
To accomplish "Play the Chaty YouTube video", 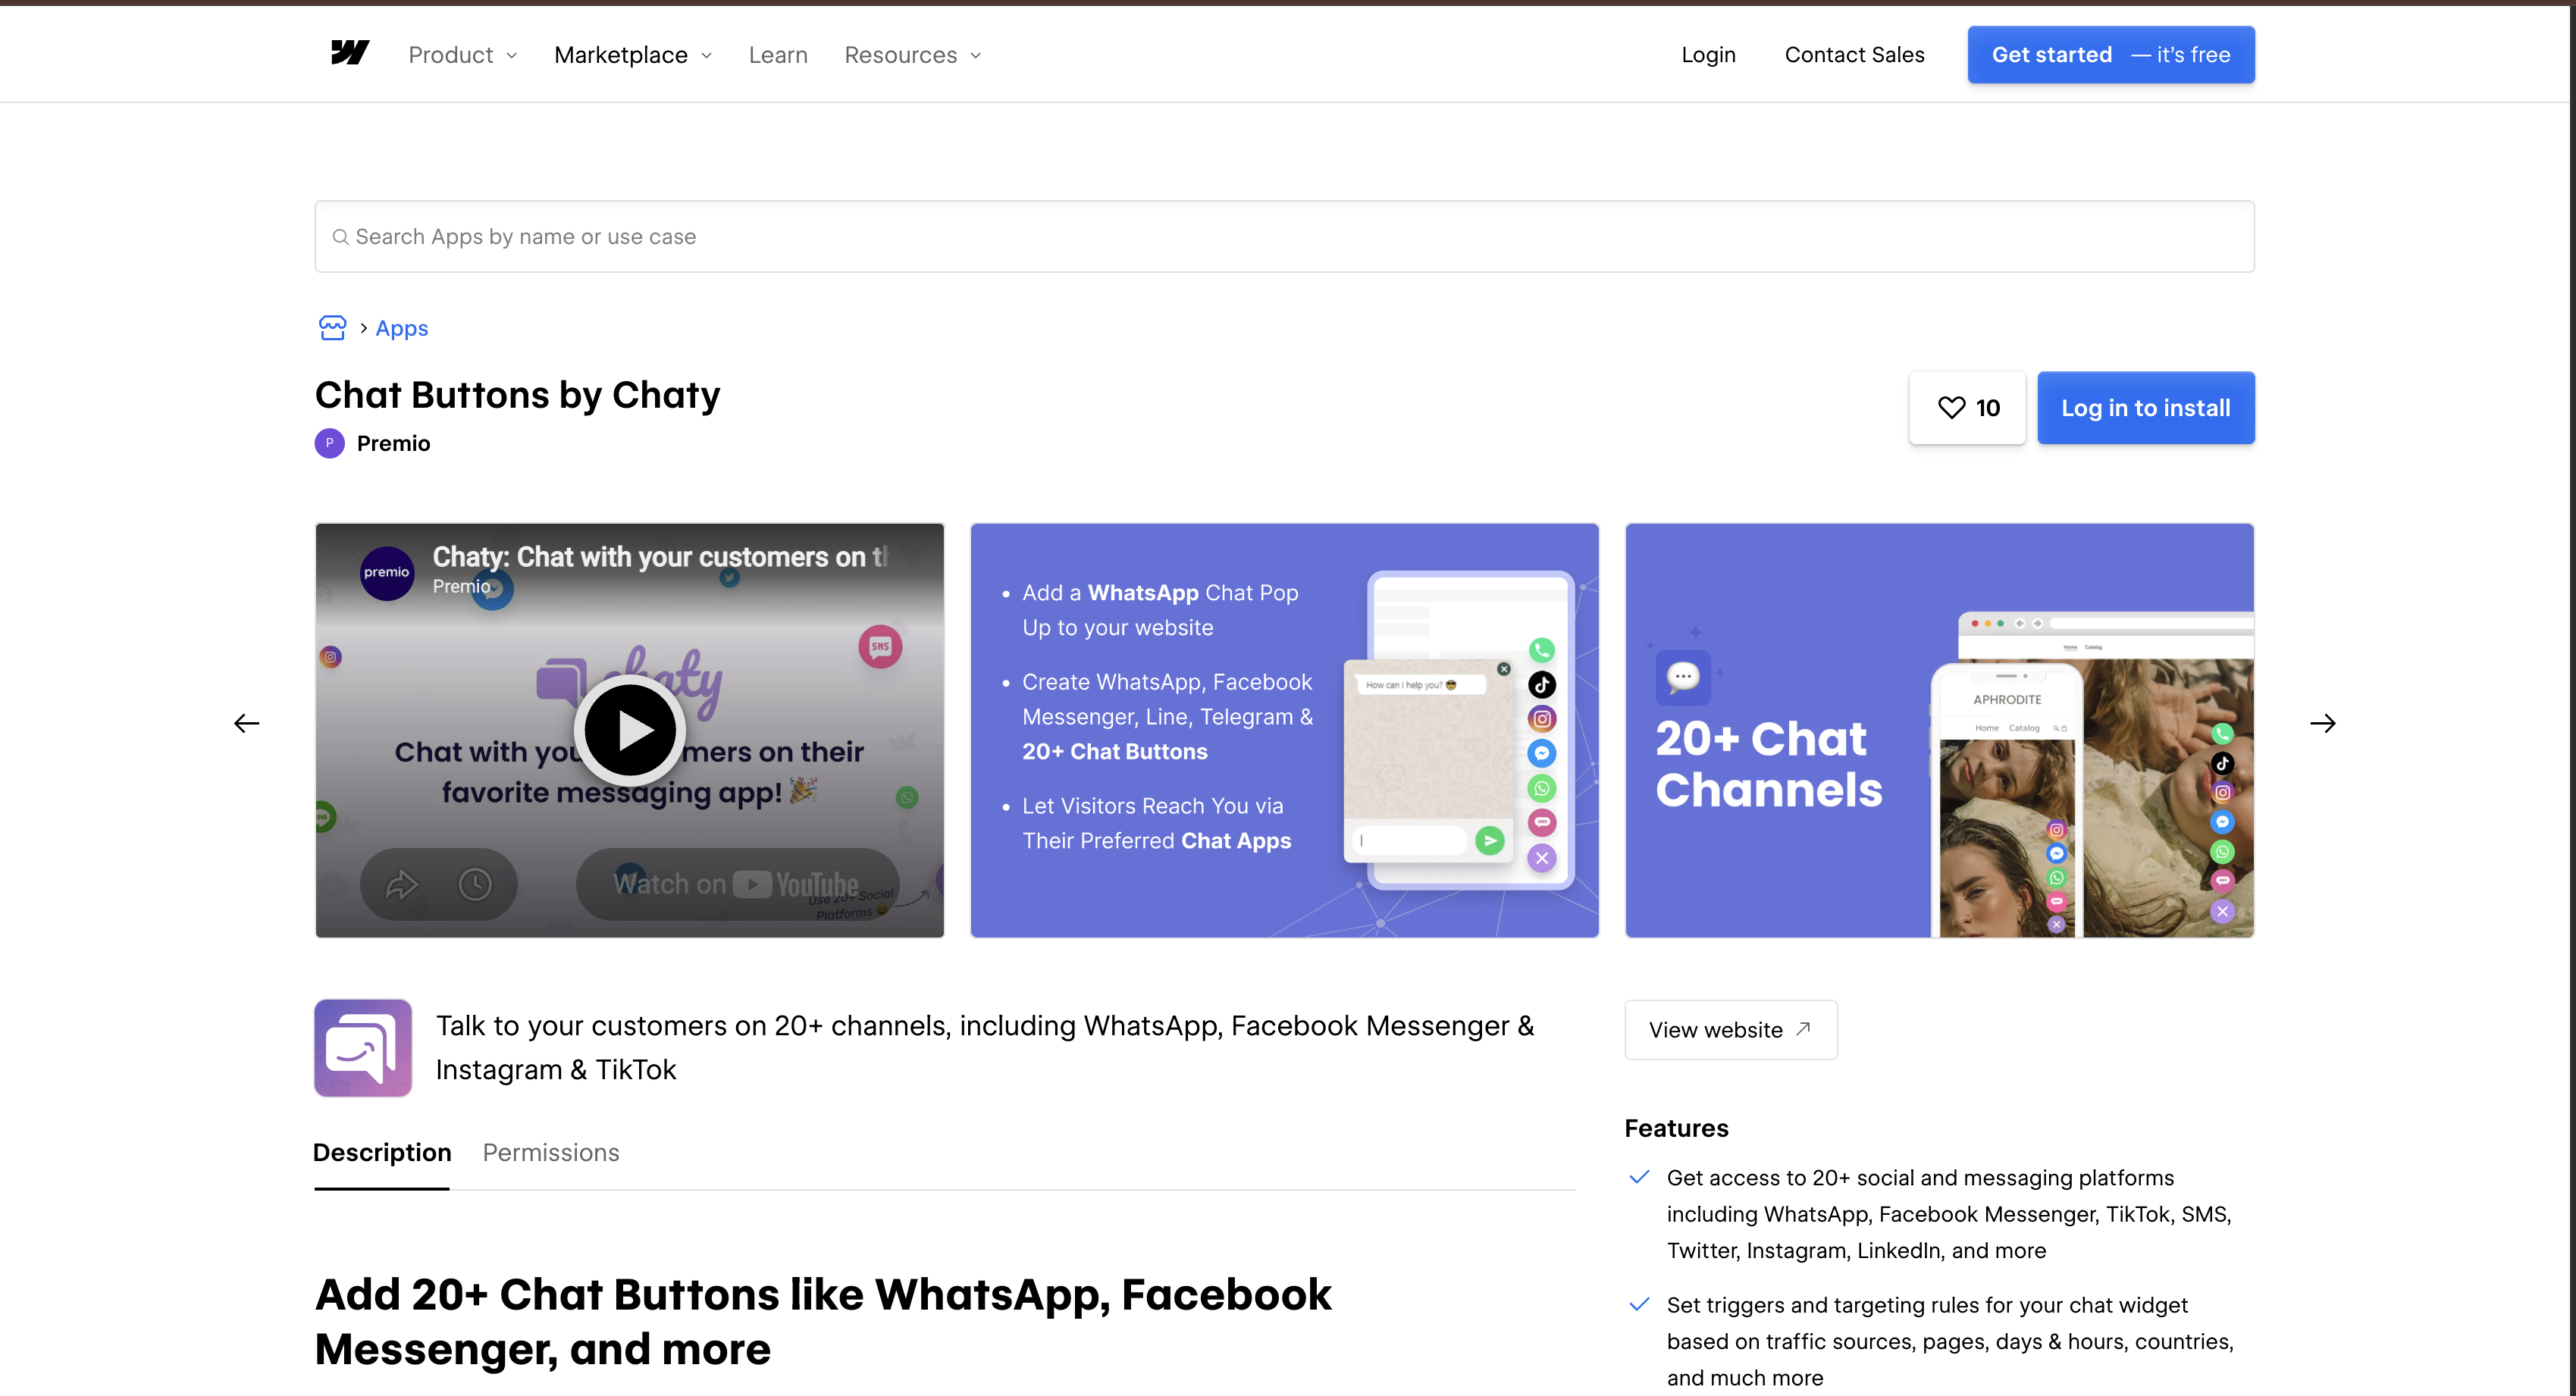I will (629, 730).
